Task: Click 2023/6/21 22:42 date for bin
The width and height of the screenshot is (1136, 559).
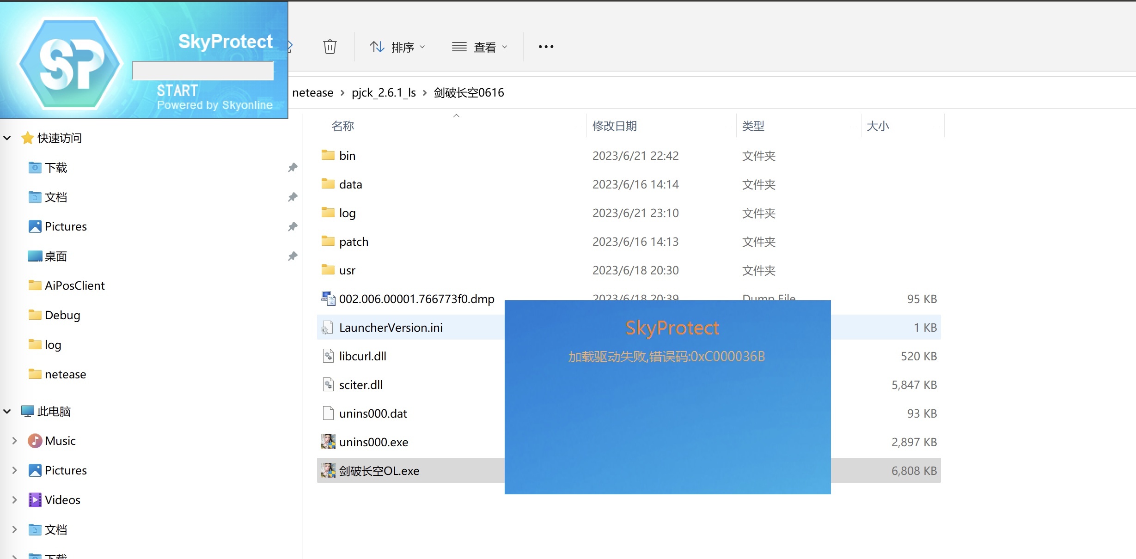Action: 635,156
